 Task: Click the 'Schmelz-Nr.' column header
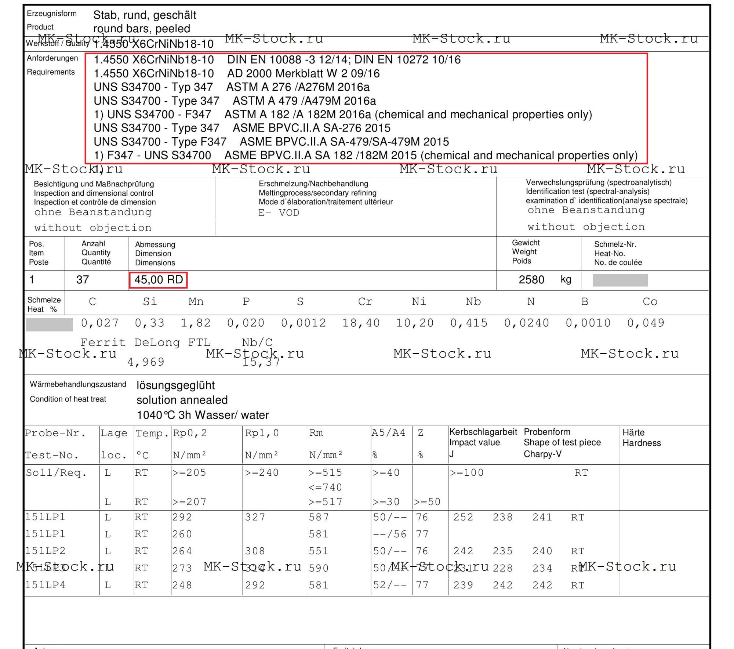click(615, 244)
